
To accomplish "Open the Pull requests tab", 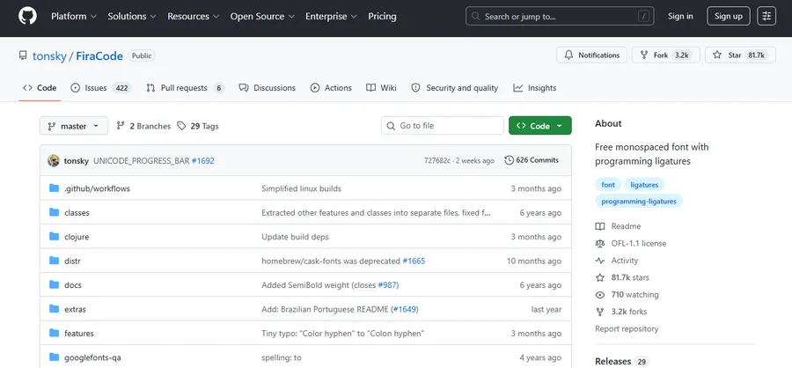I will pos(185,88).
